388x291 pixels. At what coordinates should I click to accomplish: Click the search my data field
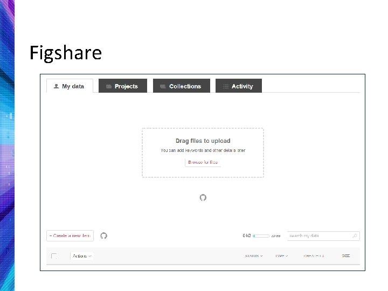[x=323, y=236]
